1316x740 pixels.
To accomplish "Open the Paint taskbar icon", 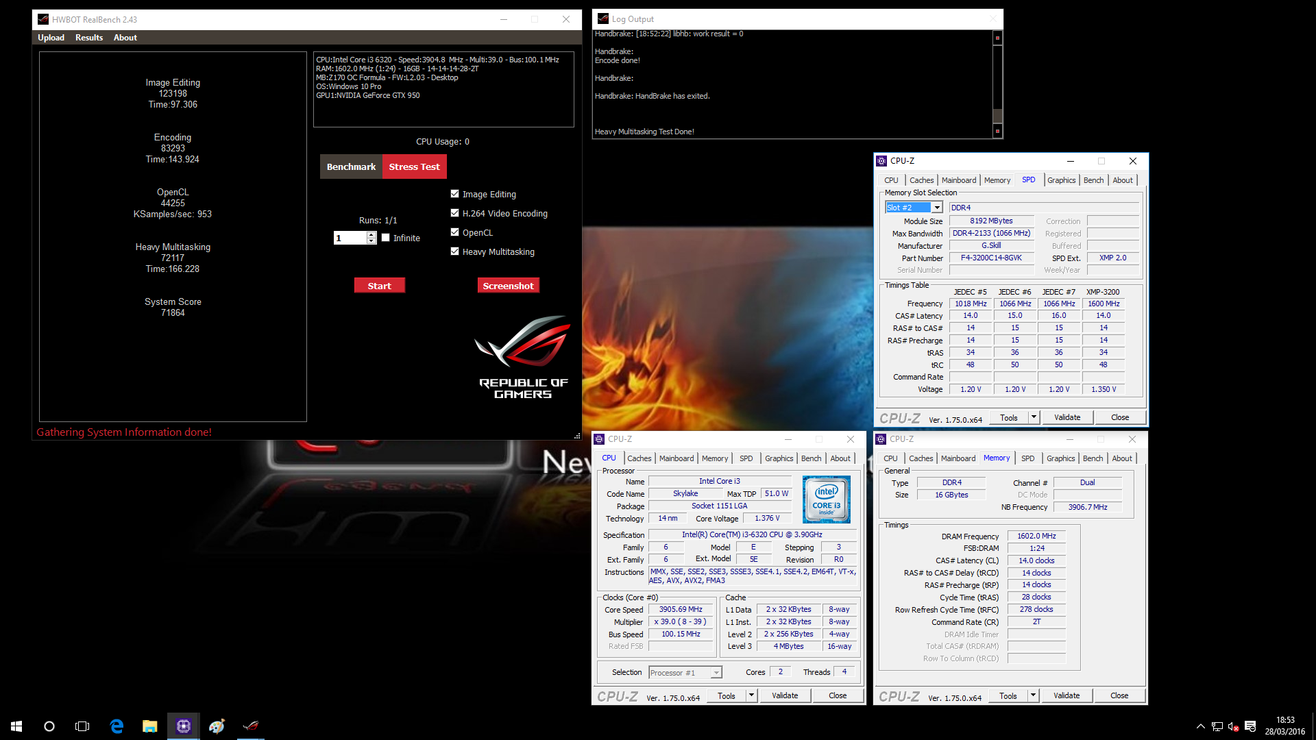I will (217, 726).
